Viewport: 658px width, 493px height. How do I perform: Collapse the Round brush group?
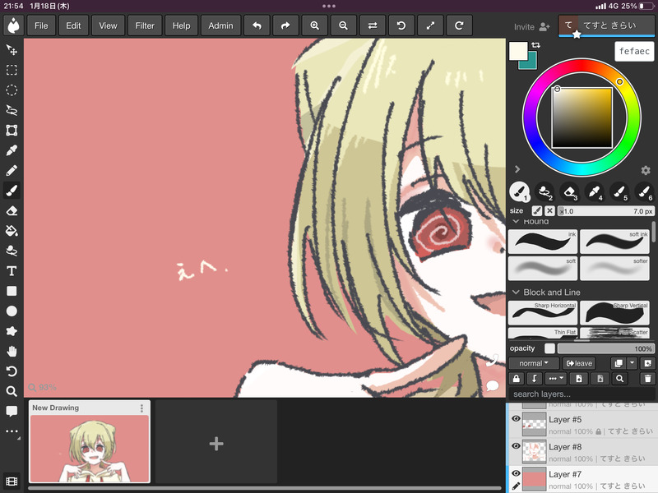pos(517,221)
